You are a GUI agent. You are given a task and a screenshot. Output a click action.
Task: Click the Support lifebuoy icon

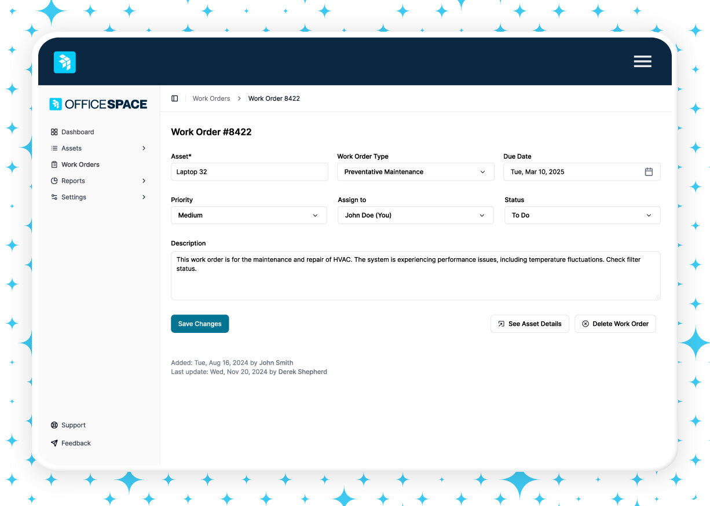(54, 425)
